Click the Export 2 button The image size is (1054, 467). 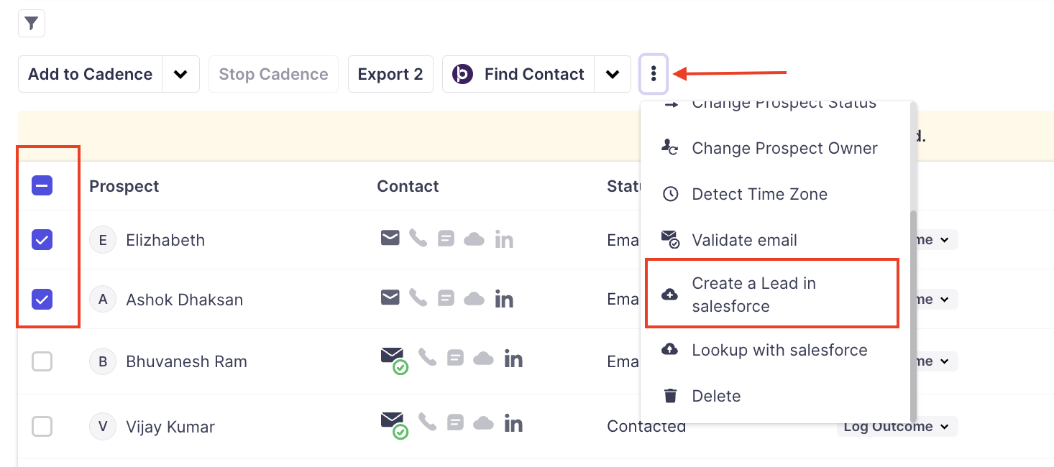tap(390, 74)
